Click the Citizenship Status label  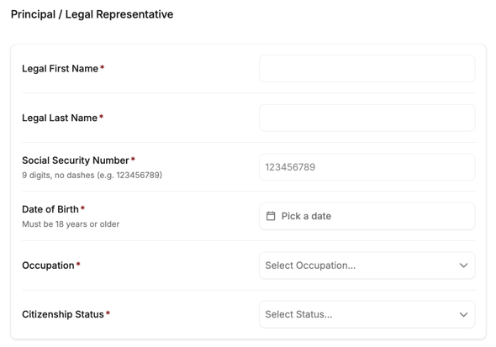pos(63,314)
